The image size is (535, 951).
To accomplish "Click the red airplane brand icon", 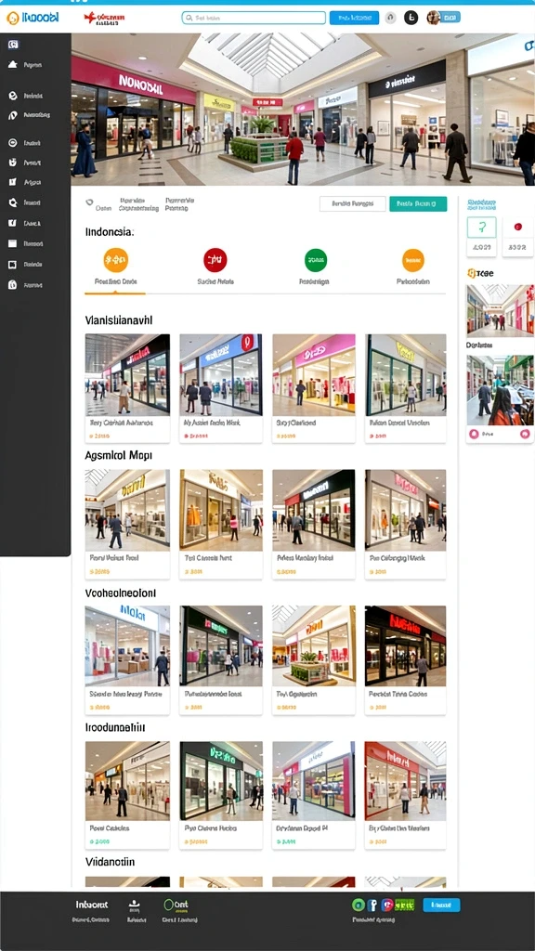I will point(90,19).
